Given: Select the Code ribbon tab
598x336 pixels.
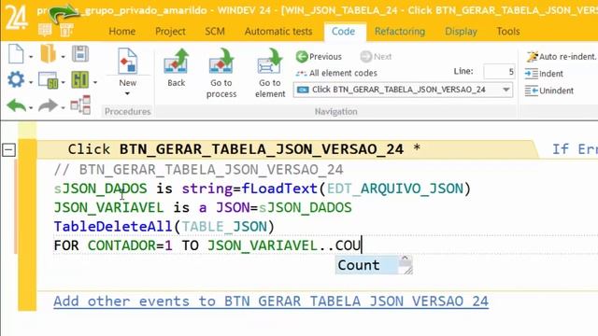Looking at the screenshot, I should point(343,31).
